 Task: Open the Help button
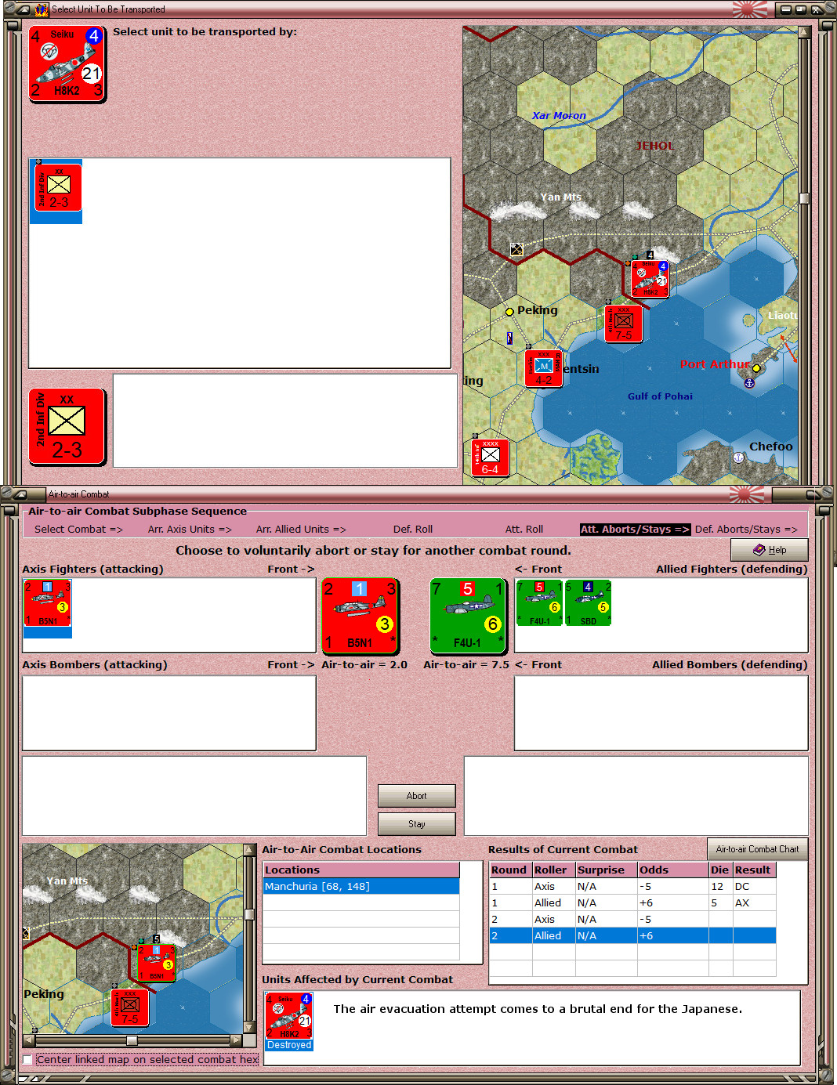click(x=770, y=550)
